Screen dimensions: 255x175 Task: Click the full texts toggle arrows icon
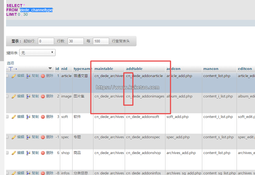coord(12,69)
